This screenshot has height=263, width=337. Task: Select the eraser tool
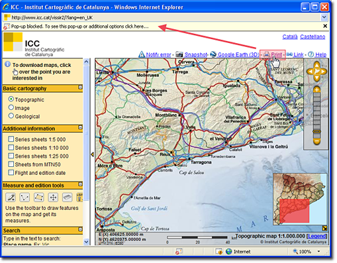[x=67, y=197]
